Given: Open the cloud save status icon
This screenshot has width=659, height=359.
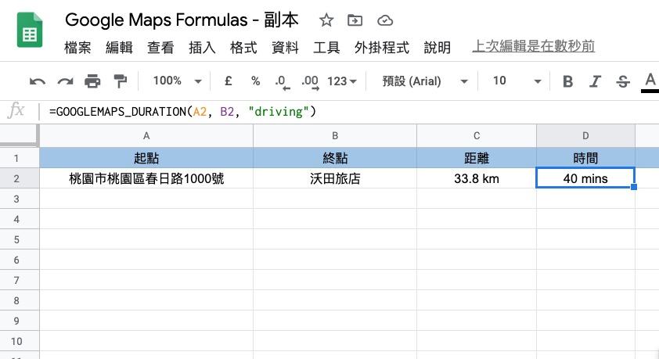Looking at the screenshot, I should pos(384,21).
